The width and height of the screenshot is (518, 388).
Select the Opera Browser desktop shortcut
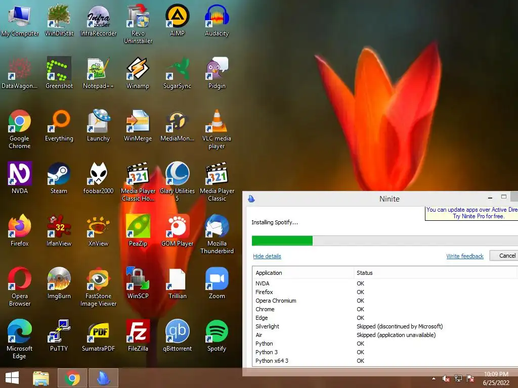click(20, 286)
